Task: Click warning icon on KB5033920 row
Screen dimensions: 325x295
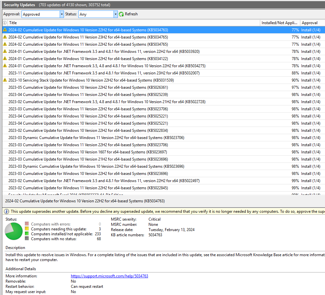Action: [5, 52]
